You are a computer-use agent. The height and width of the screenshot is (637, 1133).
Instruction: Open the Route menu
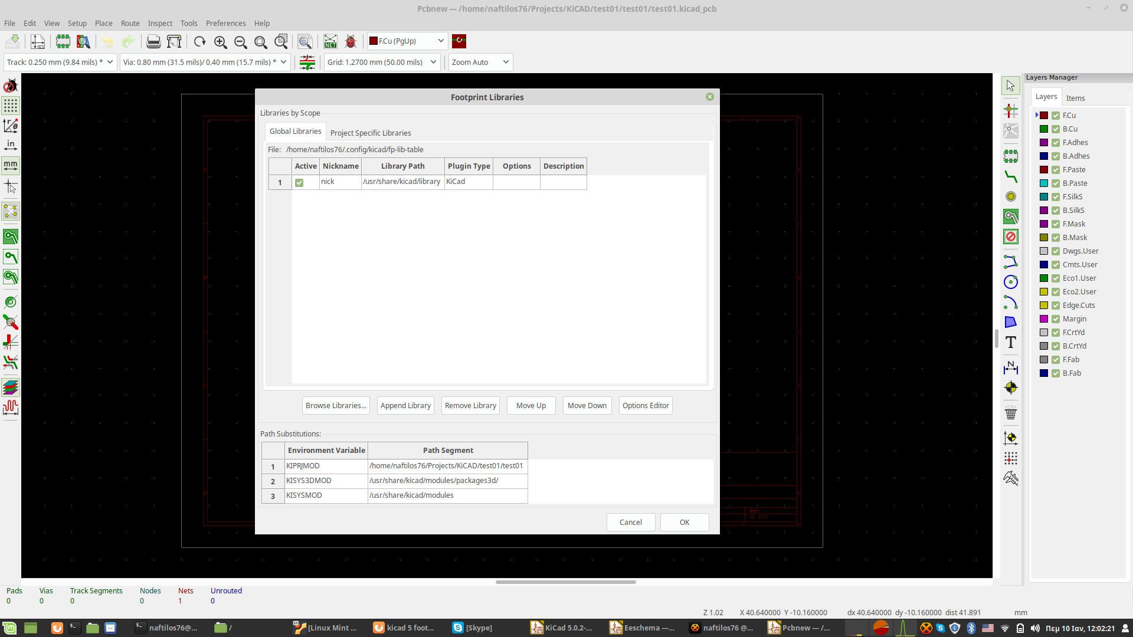point(130,23)
